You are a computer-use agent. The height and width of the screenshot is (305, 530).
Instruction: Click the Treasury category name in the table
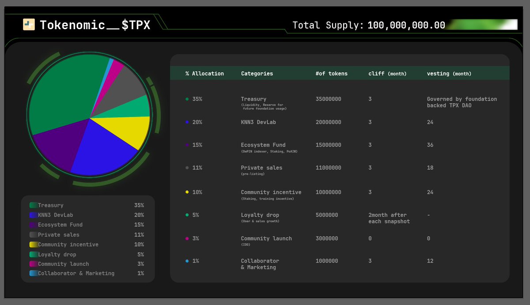pos(254,99)
